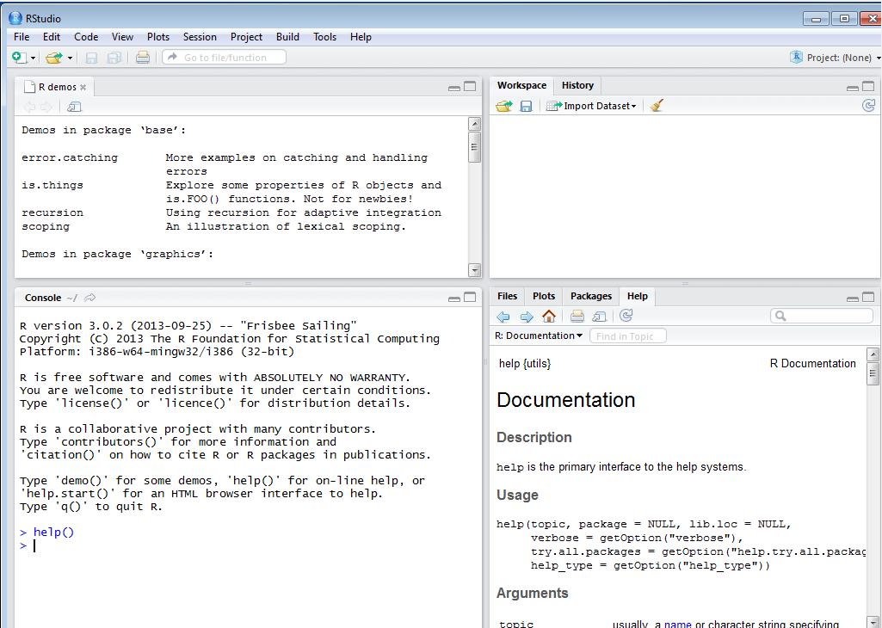
Task: Click the Help print topic icon
Action: [x=577, y=316]
